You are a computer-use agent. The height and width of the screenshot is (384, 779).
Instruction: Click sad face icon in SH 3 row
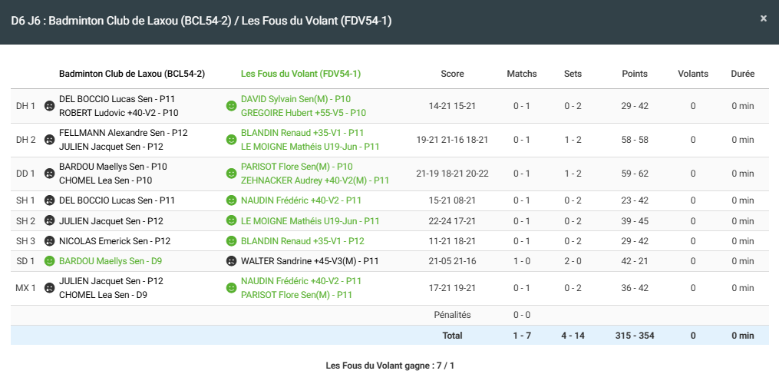click(49, 241)
